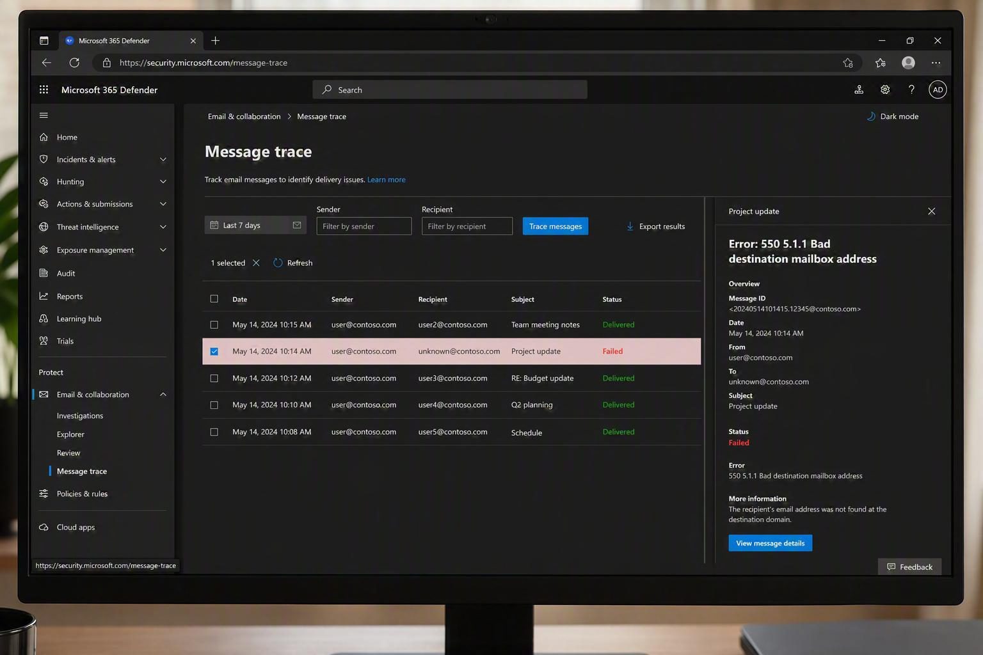
Task: Open Audit in sidebar
Action: coord(66,273)
